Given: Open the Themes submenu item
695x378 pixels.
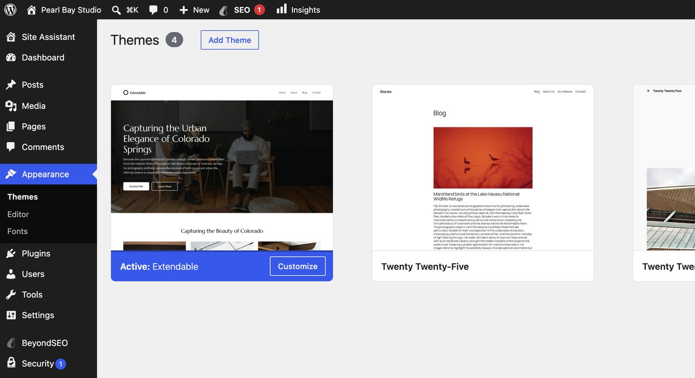Looking at the screenshot, I should pyautogui.click(x=23, y=197).
